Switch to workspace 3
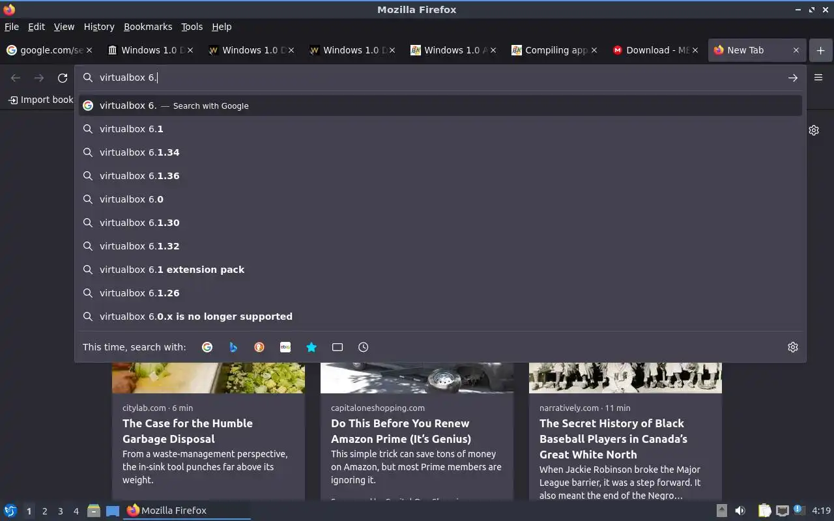The image size is (834, 521). pyautogui.click(x=60, y=511)
